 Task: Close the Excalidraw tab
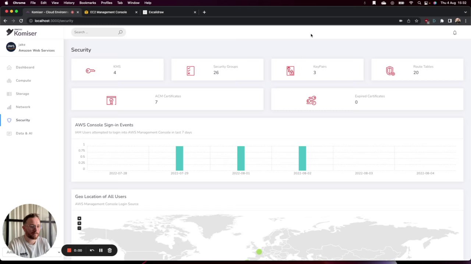click(195, 12)
